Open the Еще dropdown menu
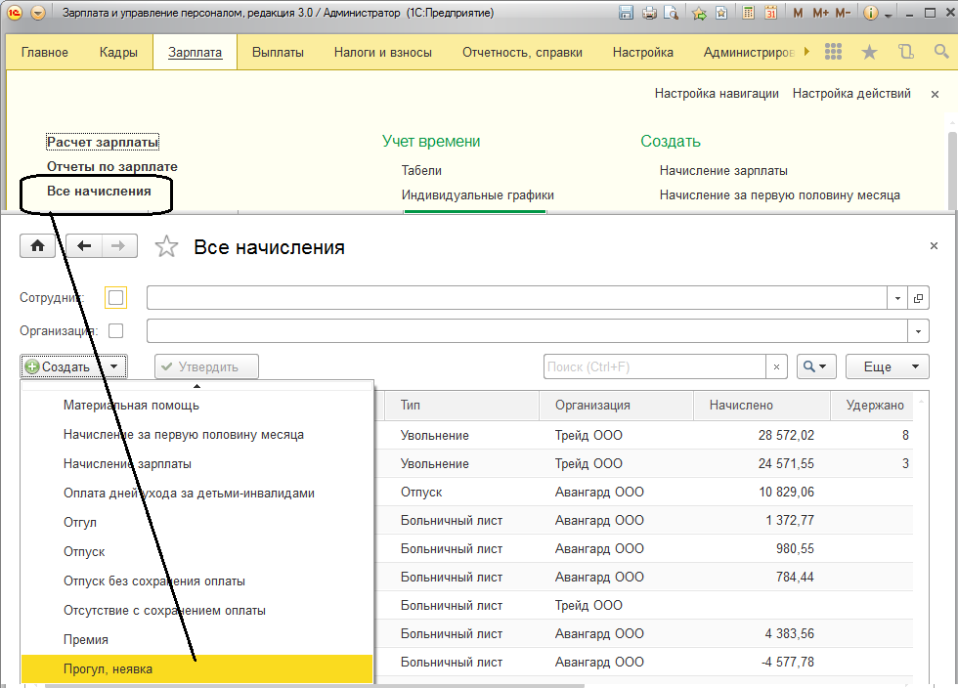This screenshot has width=958, height=688. point(886,366)
